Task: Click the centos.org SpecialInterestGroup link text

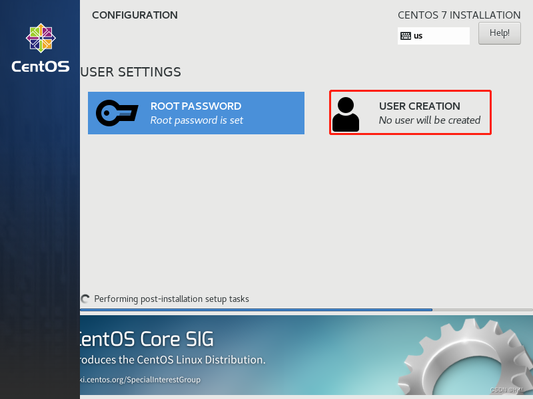Action: pos(140,379)
